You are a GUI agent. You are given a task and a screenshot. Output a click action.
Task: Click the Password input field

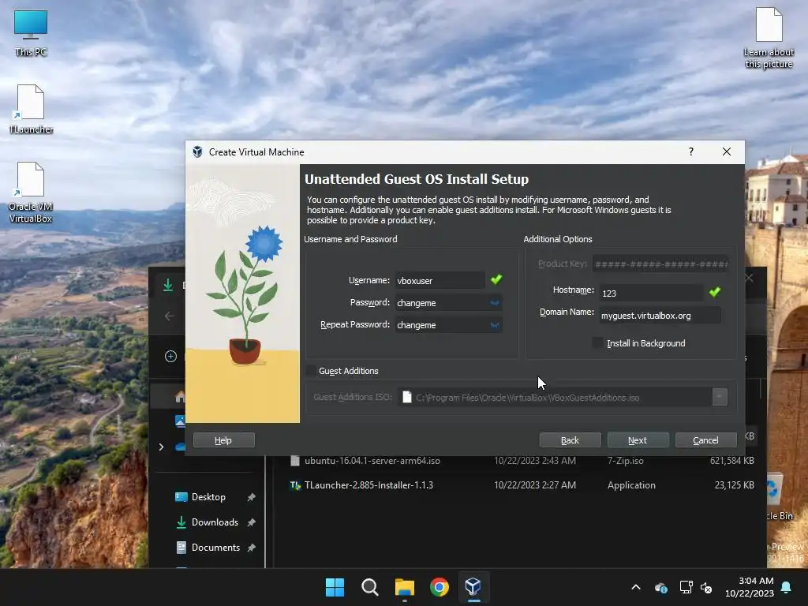point(448,303)
